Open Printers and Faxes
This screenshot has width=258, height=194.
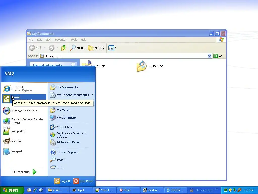pyautogui.click(x=72, y=142)
